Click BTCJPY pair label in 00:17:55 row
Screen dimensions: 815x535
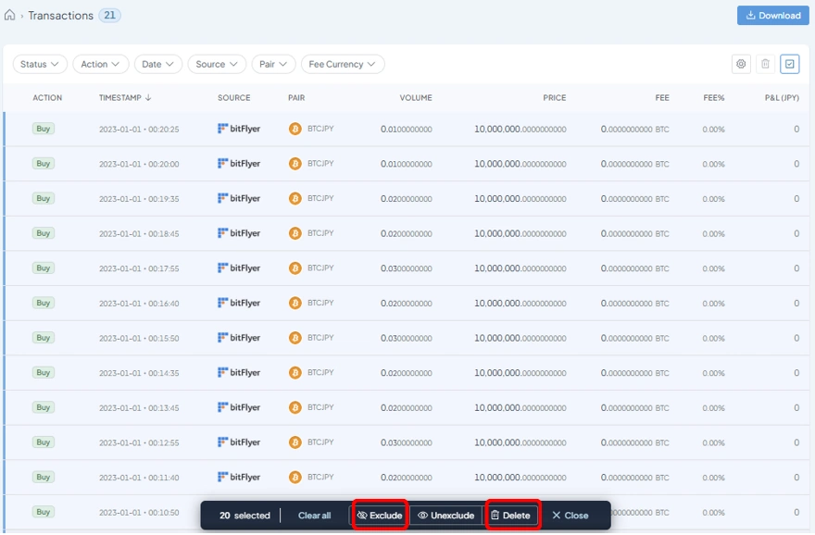pyautogui.click(x=320, y=268)
